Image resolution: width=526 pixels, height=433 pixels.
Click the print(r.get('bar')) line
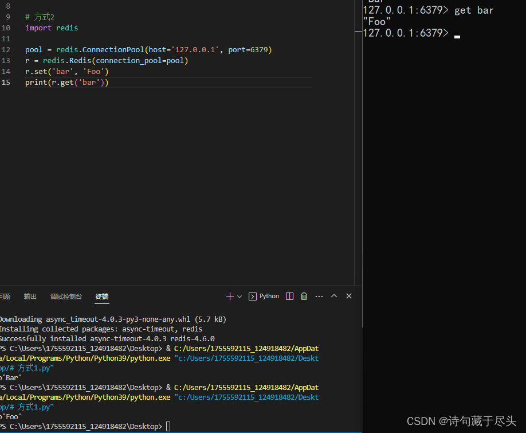(x=67, y=83)
